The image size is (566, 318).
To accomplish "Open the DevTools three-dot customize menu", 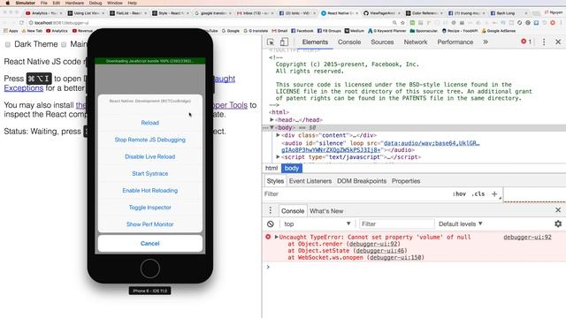I will (x=544, y=42).
